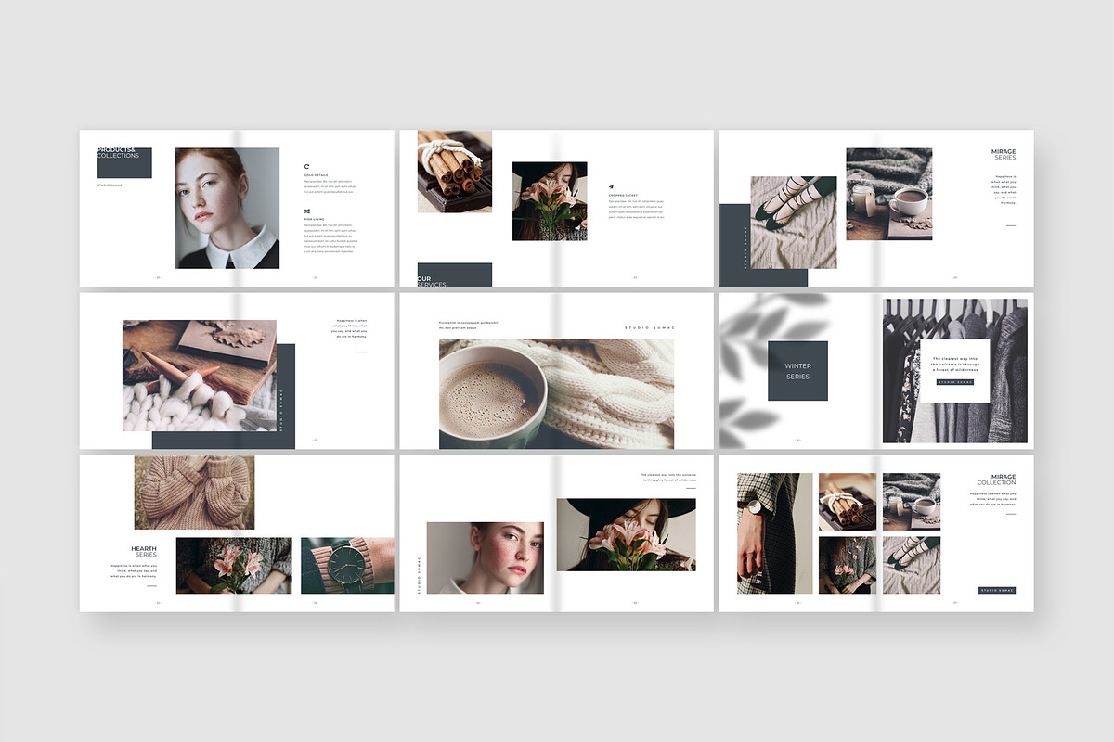Select the wooden crafts and wool photo

[200, 376]
